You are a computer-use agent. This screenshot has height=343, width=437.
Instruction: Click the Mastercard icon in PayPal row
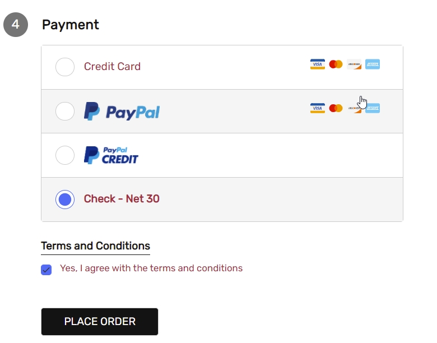(x=336, y=108)
